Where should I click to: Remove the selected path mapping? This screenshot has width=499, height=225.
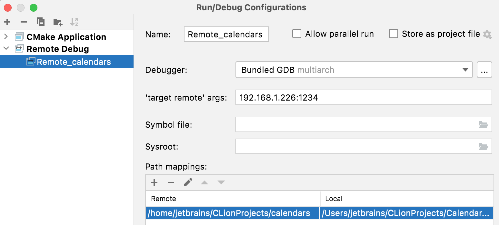(171, 182)
